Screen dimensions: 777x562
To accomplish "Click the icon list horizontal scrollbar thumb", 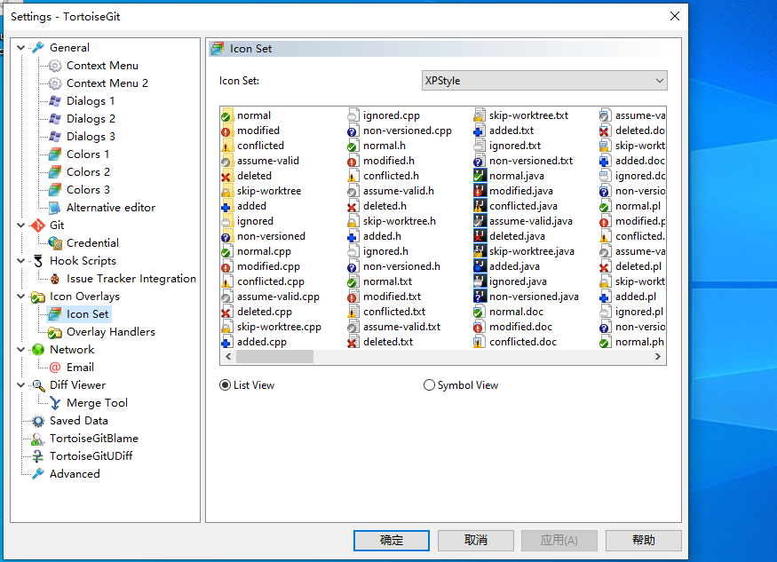I will click(274, 356).
